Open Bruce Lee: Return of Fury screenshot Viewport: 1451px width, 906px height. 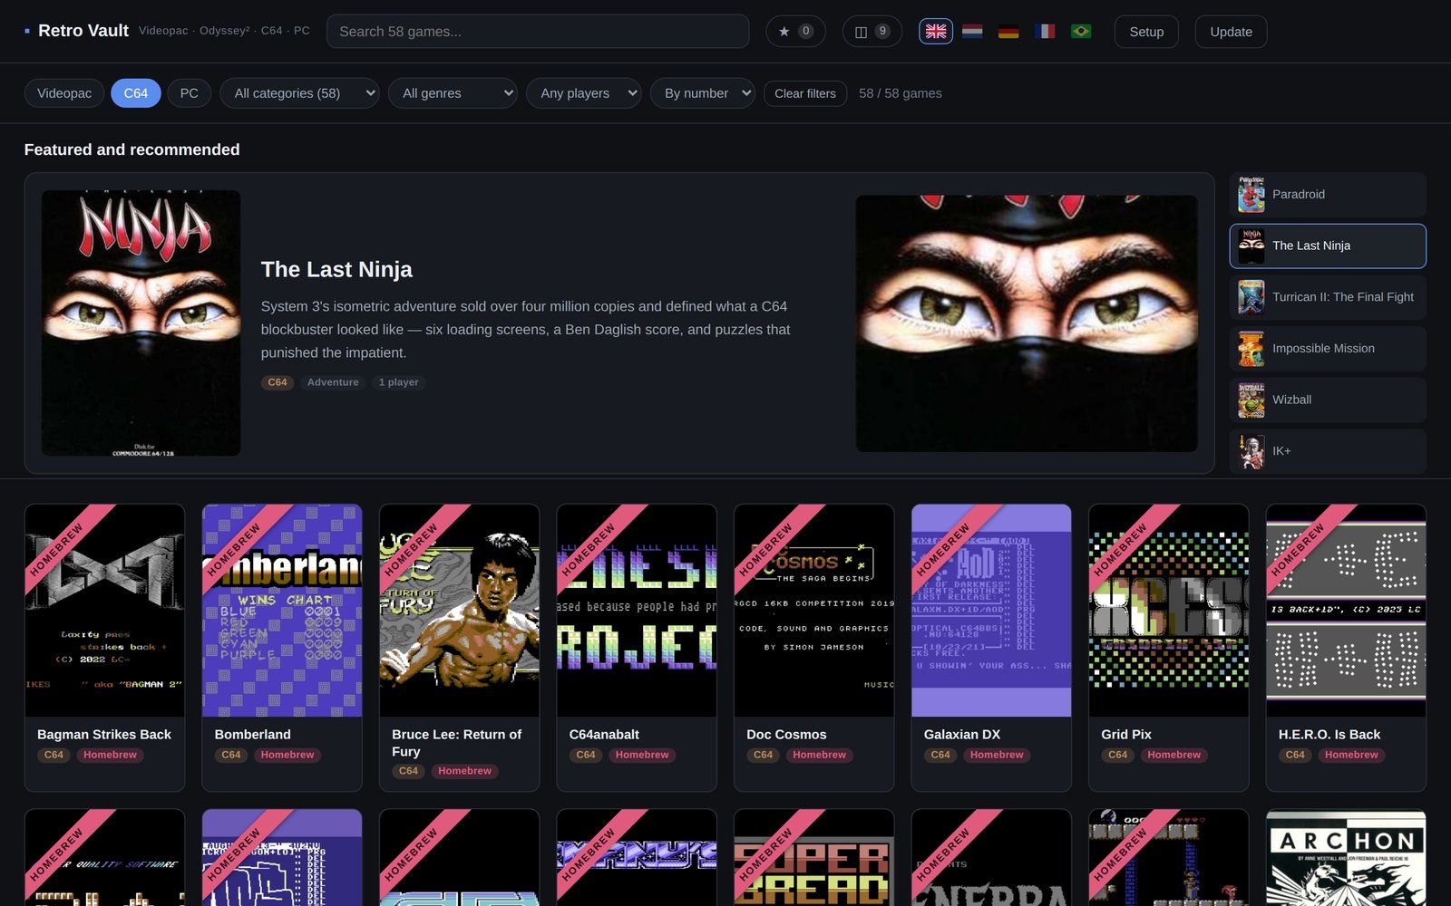point(459,611)
